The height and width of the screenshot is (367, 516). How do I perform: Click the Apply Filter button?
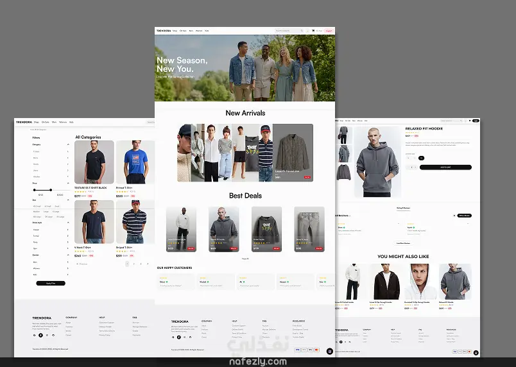51,283
